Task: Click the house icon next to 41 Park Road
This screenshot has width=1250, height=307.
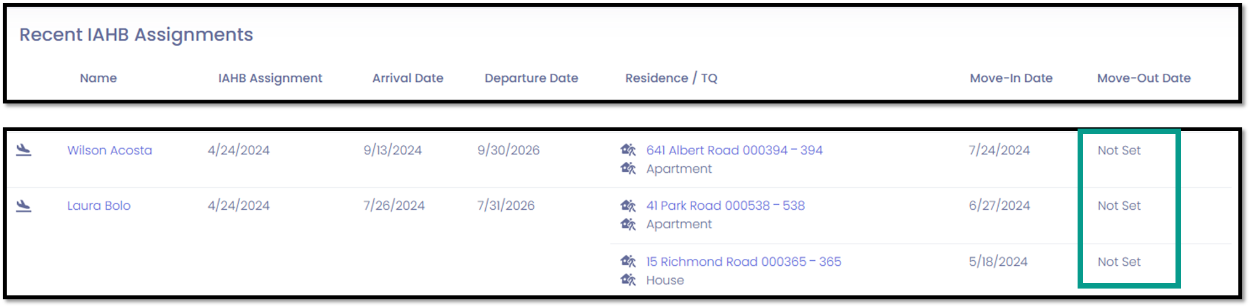Action: pos(628,205)
